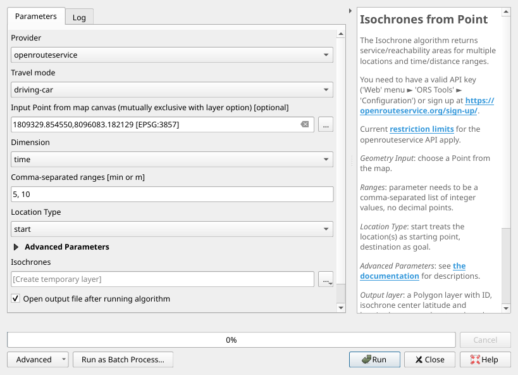Expand the Advanced Parameters section
This screenshot has height=375, width=518.
tap(16, 247)
